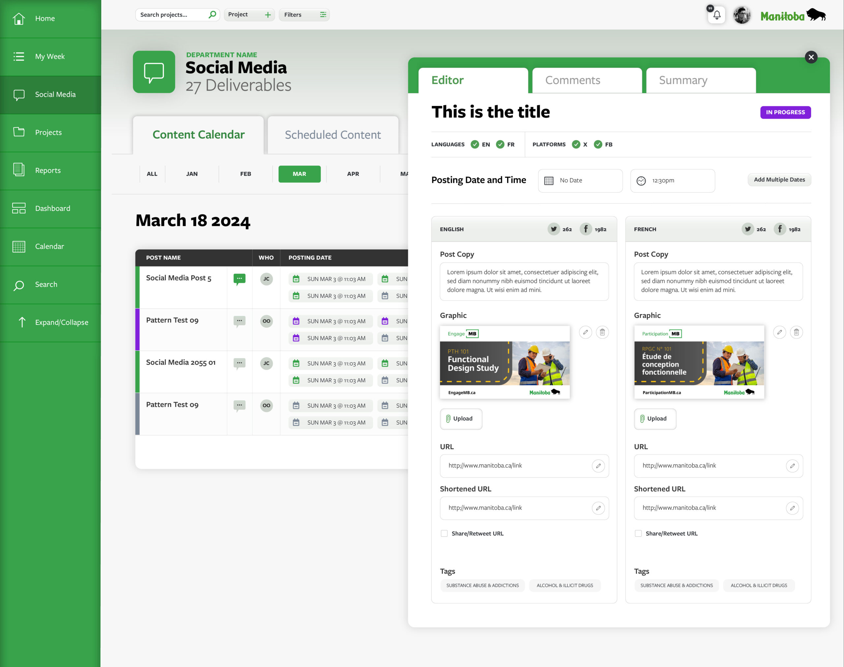Click the purple IN PROGRESS status badge
Screen dimensions: 844x667
pyautogui.click(x=785, y=112)
